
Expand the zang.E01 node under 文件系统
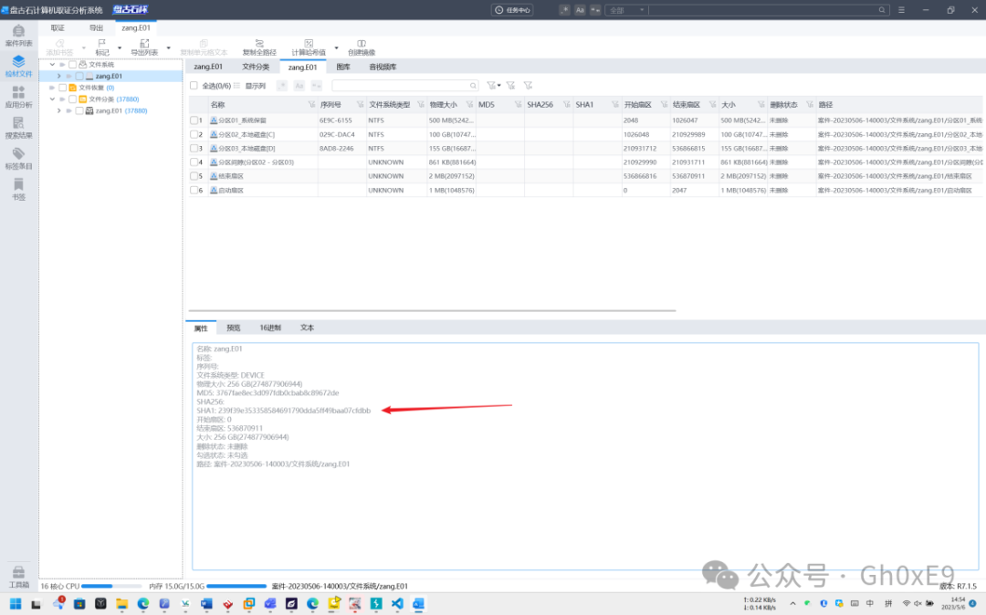59,76
